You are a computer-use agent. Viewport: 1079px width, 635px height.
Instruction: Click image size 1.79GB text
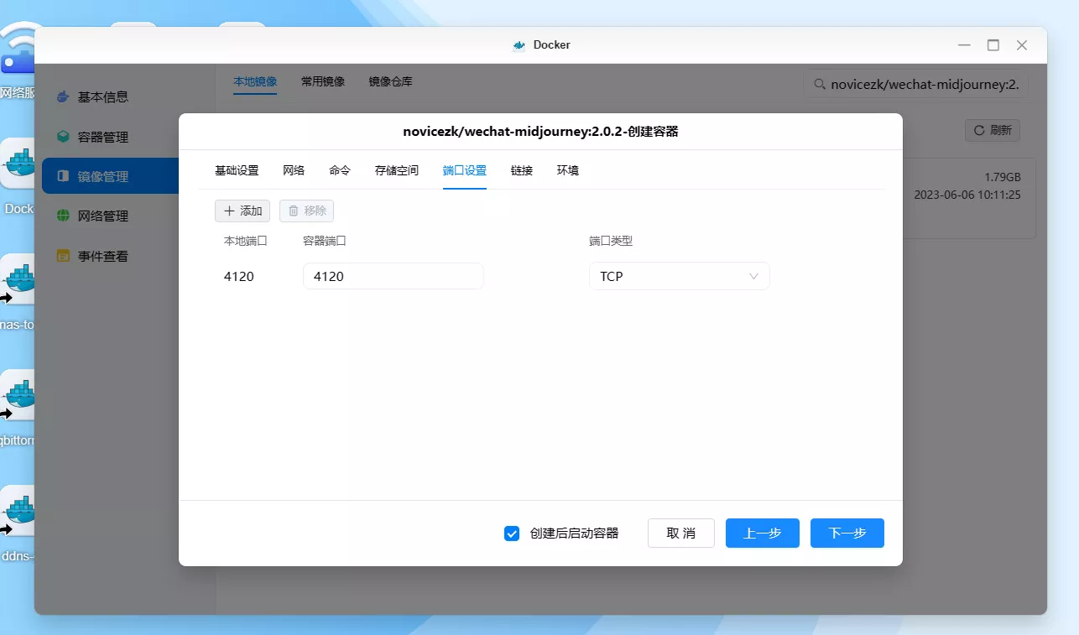(1003, 177)
